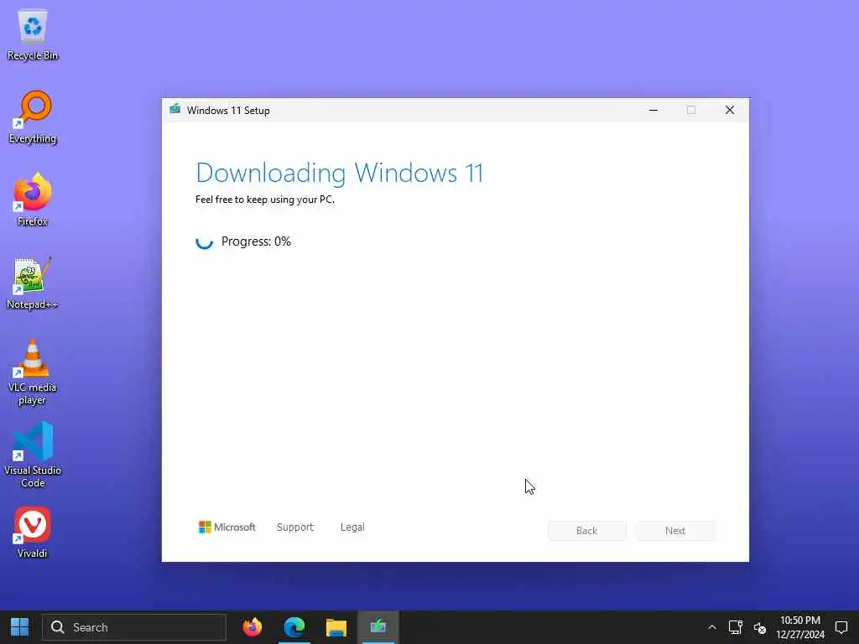
Task: Click the Windows 11 Setup taskbar icon
Action: coord(378,627)
